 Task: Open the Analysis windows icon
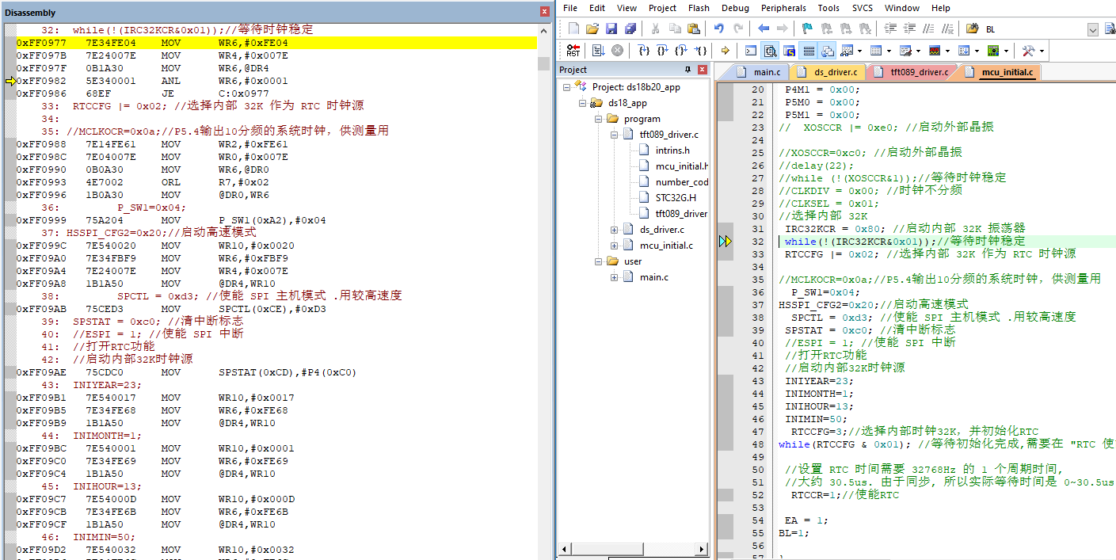pyautogui.click(x=934, y=50)
